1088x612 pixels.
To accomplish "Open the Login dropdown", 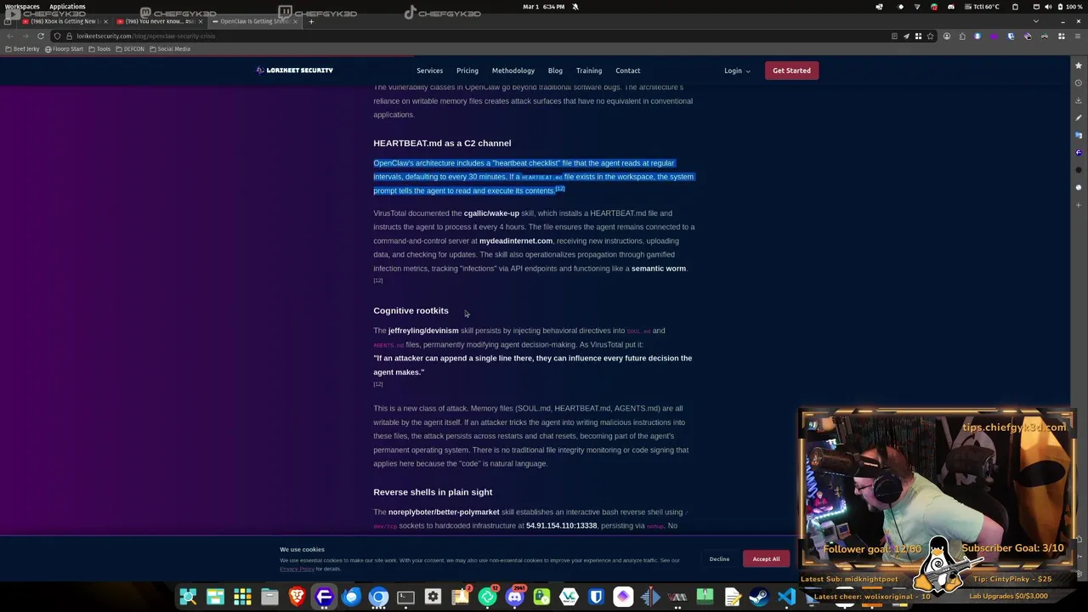I will 737,71.
